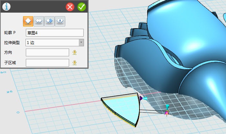
Task: Cancel the extrude with the red X button
Action: pos(70,7)
